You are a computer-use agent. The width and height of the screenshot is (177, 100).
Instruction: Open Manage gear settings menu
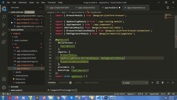click(4, 87)
